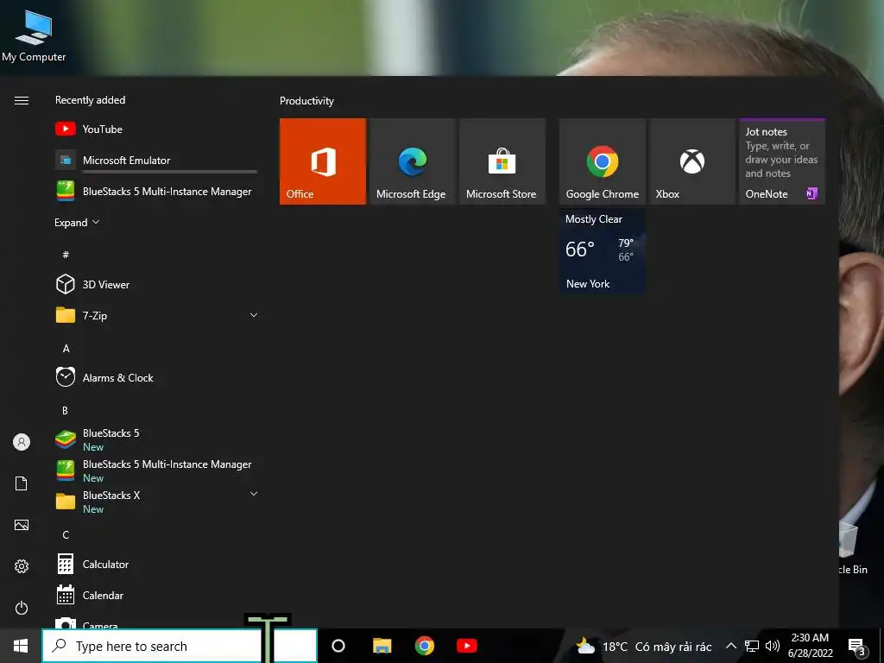This screenshot has width=884, height=663.
Task: Open volume control tray icon
Action: pos(773,646)
